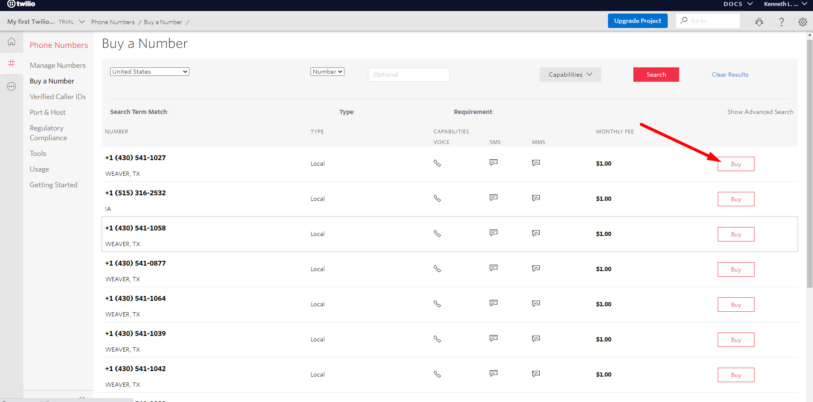This screenshot has width=813, height=402.
Task: Click MMS icon for +1 (430) 541-1058
Action: pos(536,233)
